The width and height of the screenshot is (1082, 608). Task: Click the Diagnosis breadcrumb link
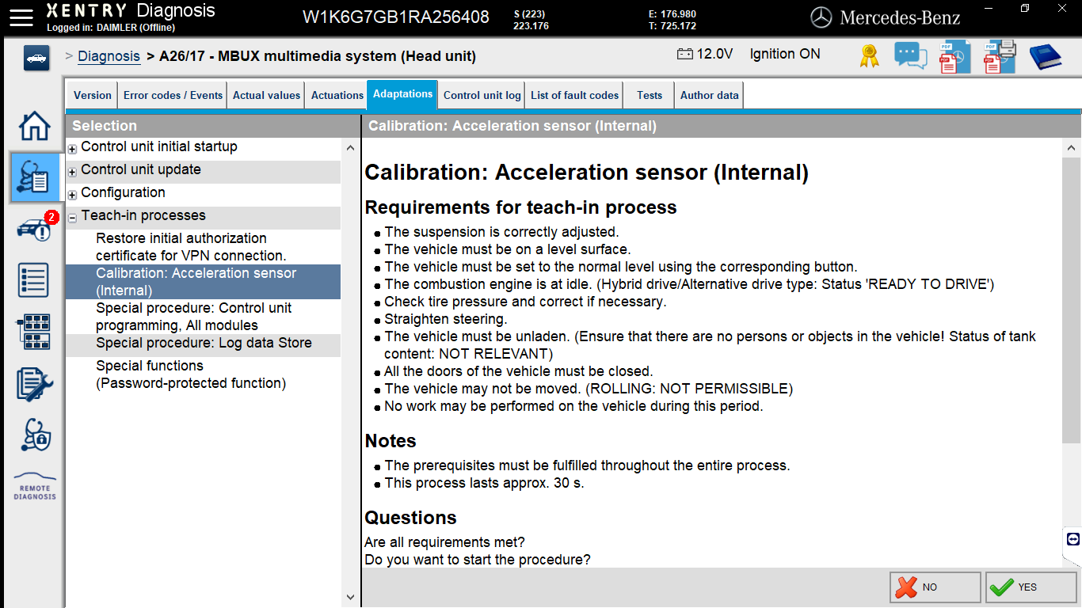coord(109,55)
